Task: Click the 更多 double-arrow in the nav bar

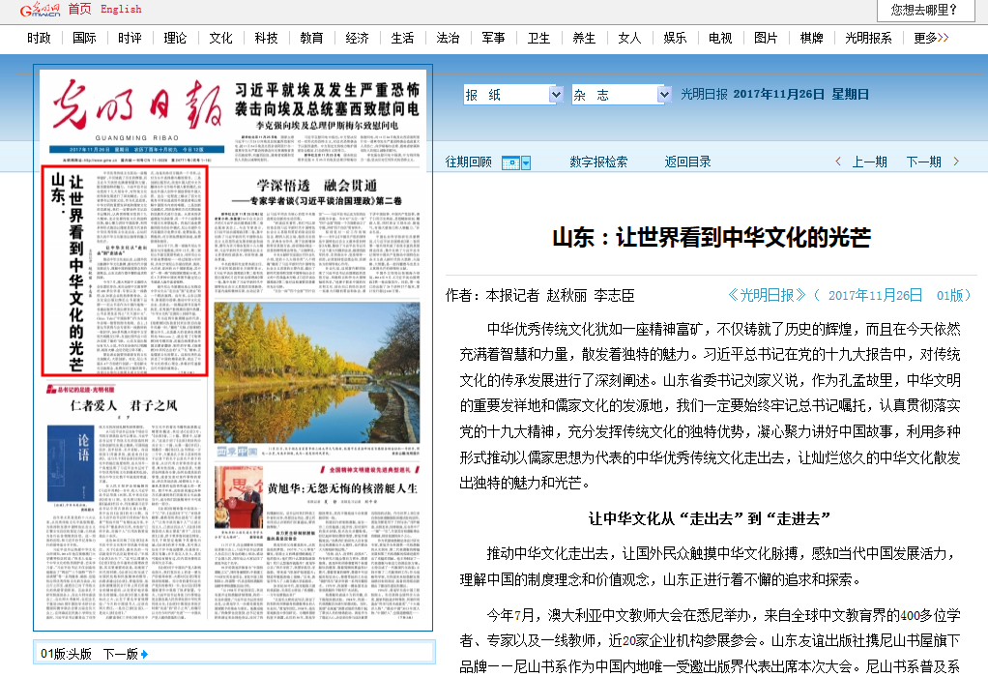Action: (x=944, y=38)
